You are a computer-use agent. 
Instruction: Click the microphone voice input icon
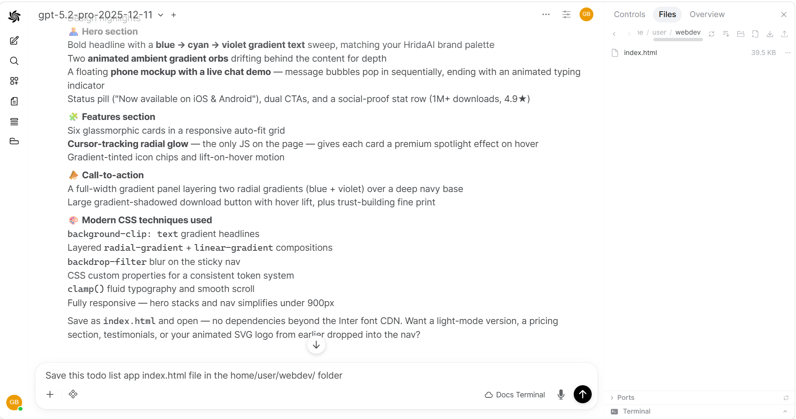click(x=561, y=394)
